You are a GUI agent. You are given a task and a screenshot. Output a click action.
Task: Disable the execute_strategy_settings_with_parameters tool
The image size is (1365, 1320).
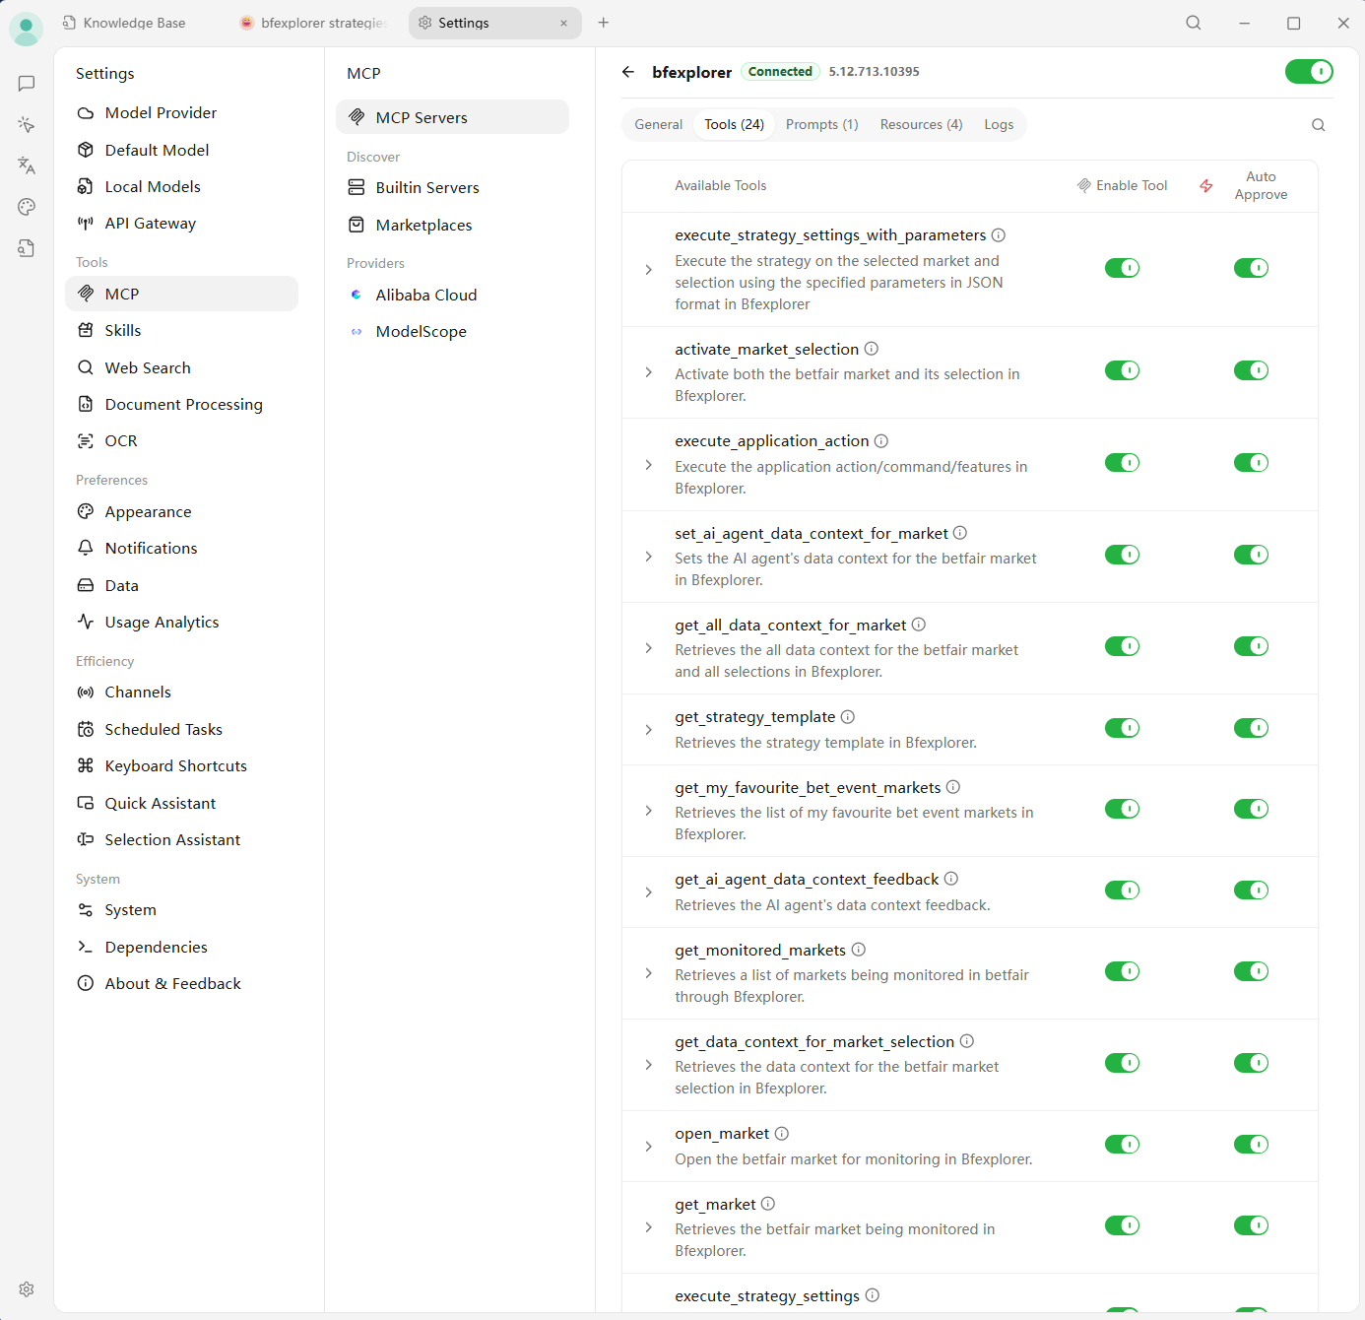tap(1122, 268)
